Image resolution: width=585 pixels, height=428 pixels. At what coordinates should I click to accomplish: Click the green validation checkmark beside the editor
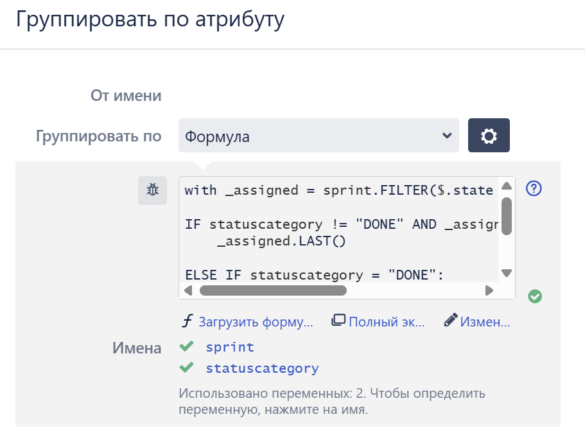click(535, 296)
